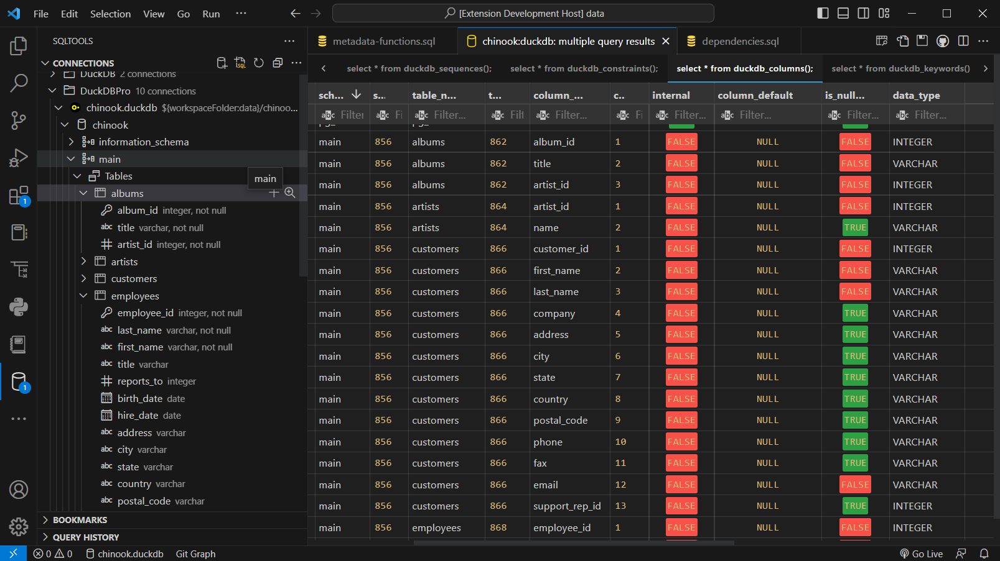
Task: Open Run and Debug view
Action: coord(19,158)
